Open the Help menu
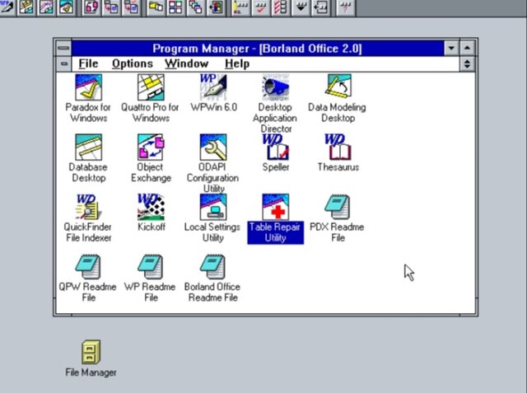Viewport: 527px width, 393px height. point(237,63)
